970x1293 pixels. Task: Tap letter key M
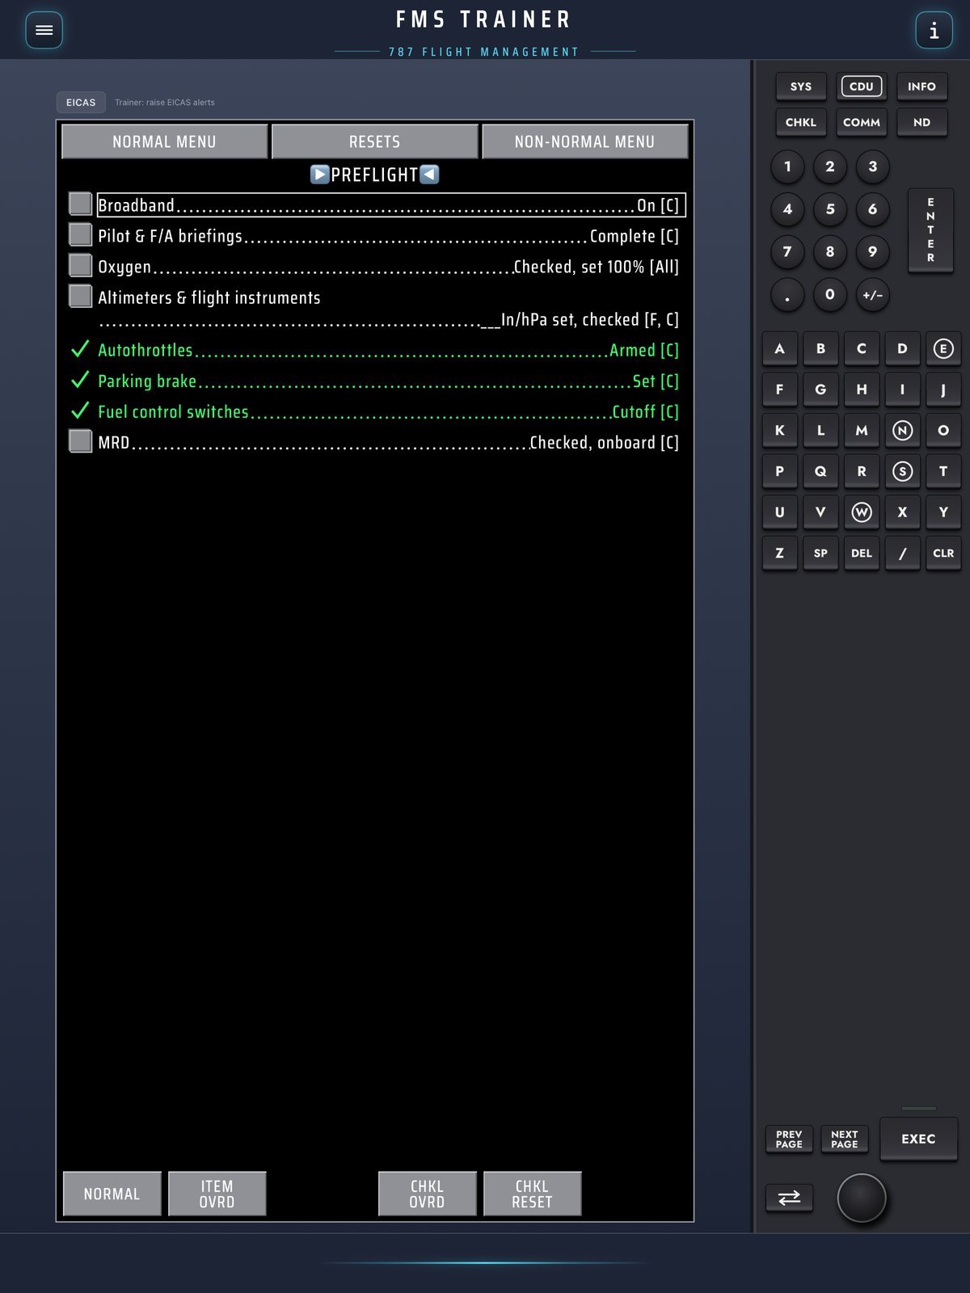(862, 430)
